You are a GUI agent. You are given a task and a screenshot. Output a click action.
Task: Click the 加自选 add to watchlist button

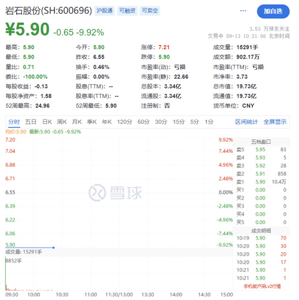273,11
